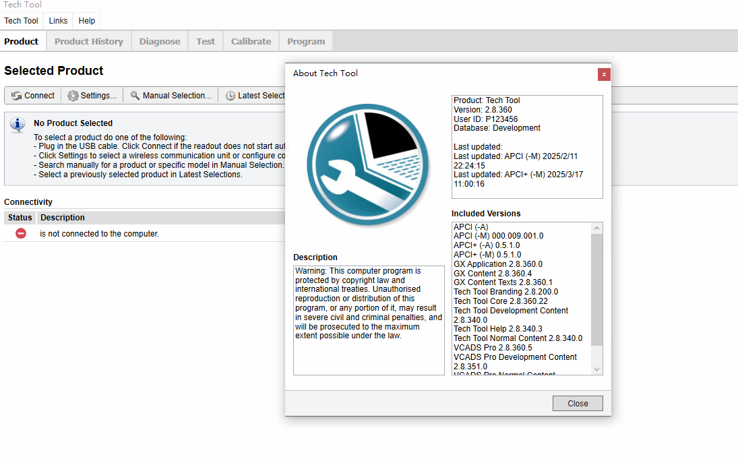The height and width of the screenshot is (461, 738).
Task: Dismiss About Tech Tool with the red X
Action: pos(603,74)
